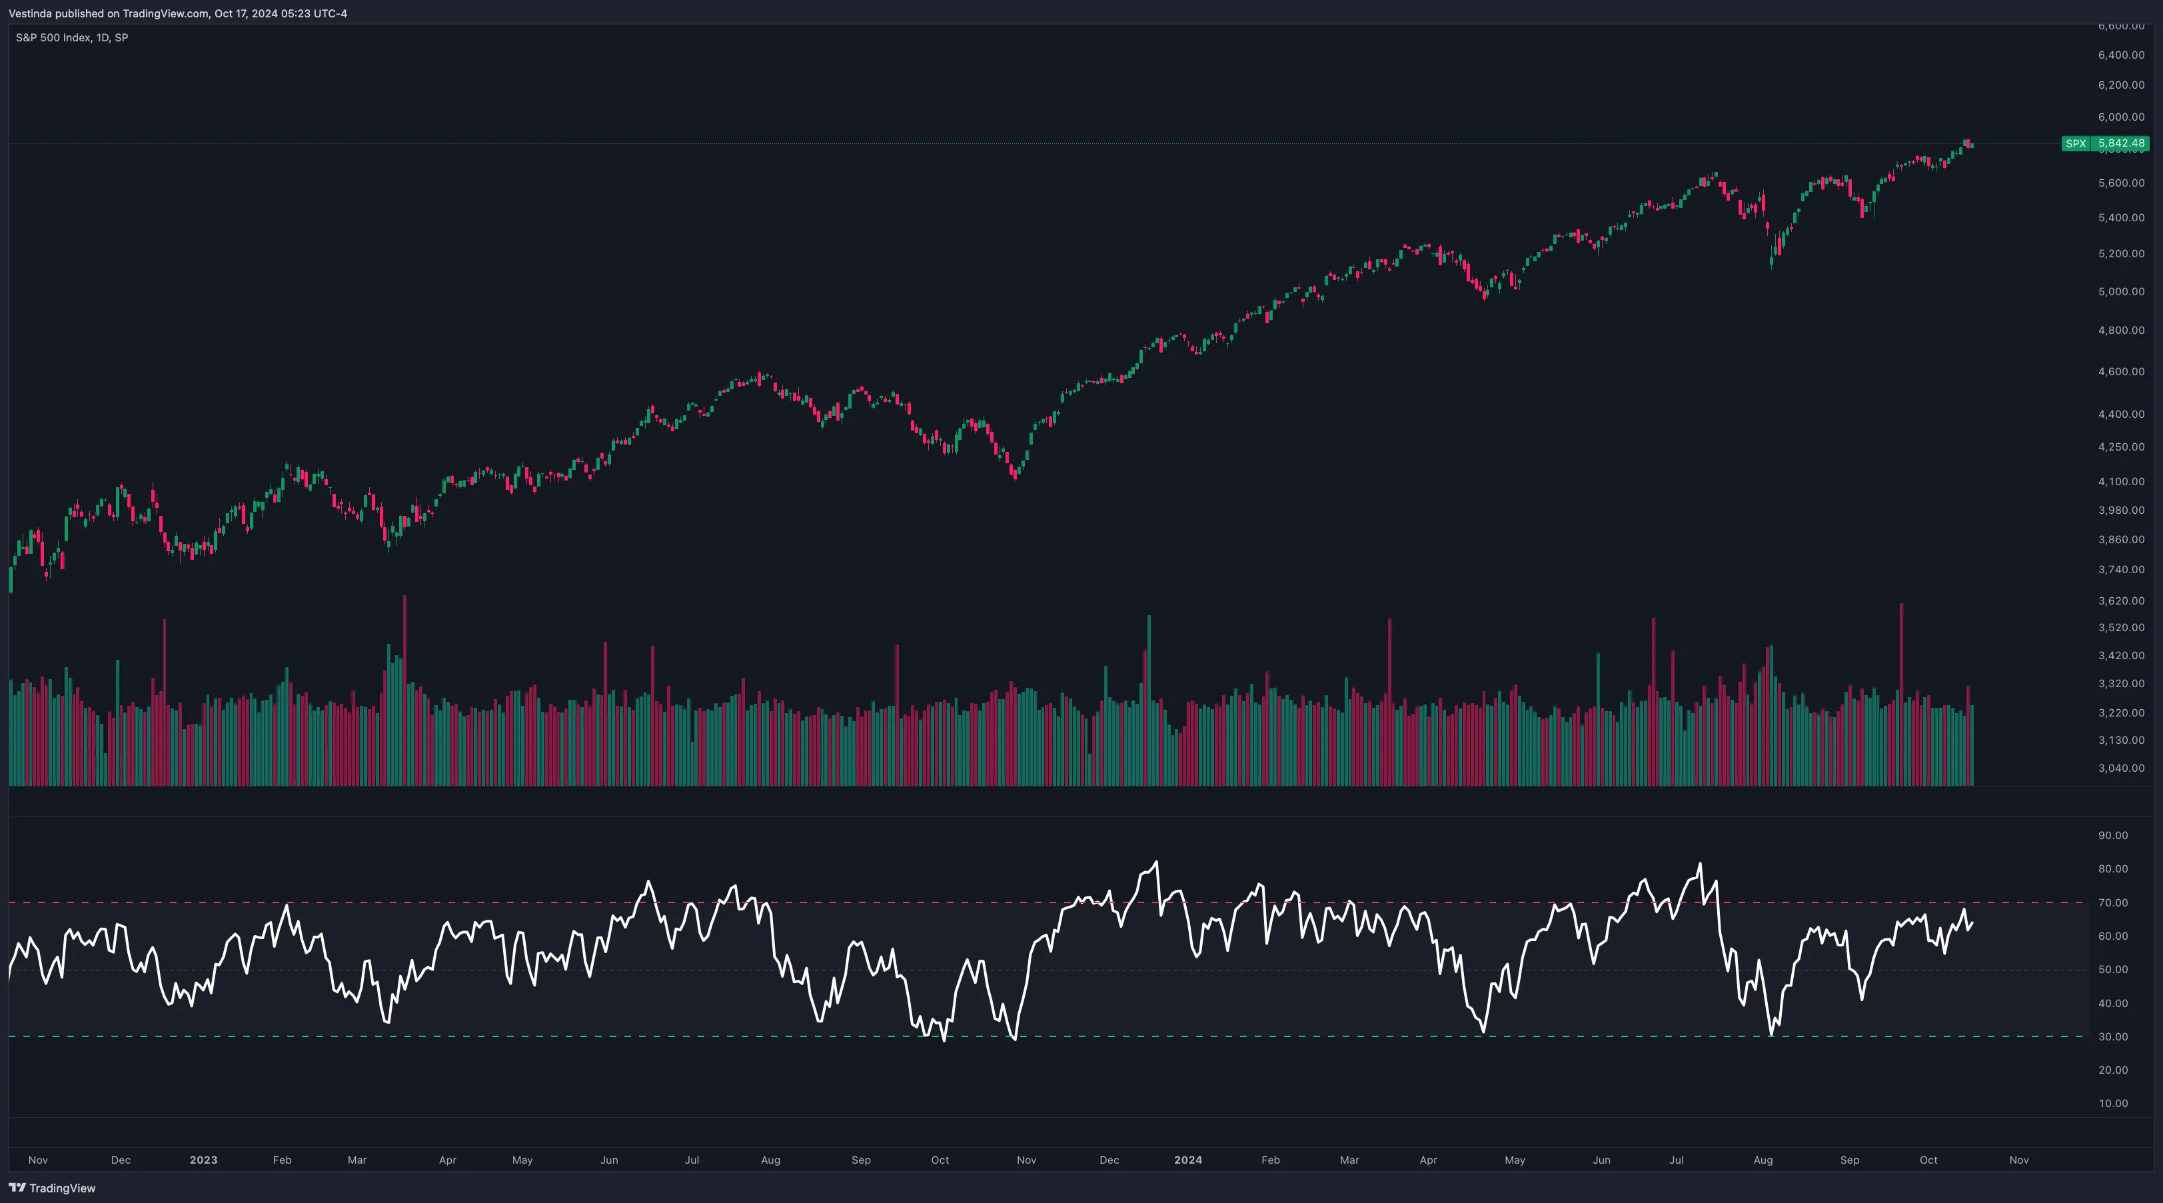The height and width of the screenshot is (1203, 2163).
Task: Click the 4,100.00 price axis label
Action: [x=2121, y=481]
